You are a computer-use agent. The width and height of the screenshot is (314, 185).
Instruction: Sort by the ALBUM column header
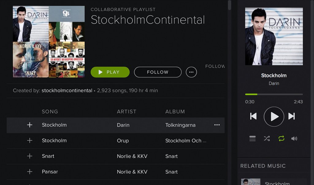175,112
